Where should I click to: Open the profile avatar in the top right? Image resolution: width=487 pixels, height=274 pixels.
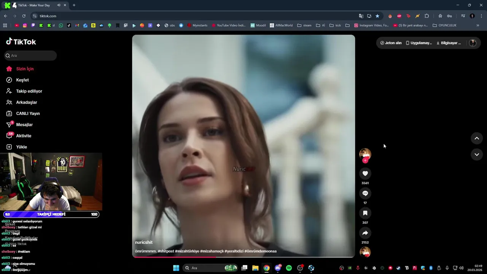pos(473,43)
